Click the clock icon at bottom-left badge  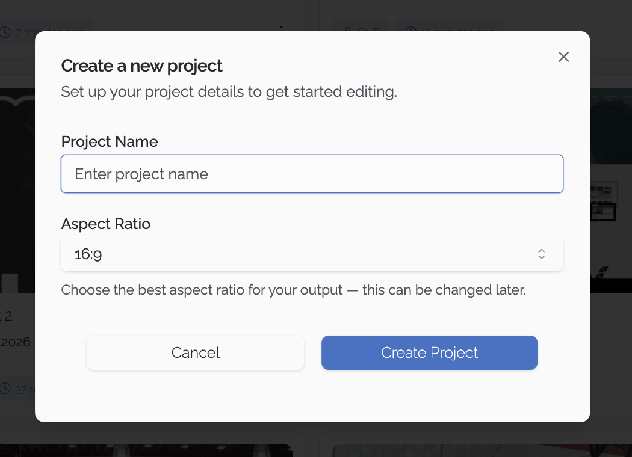click(5, 389)
